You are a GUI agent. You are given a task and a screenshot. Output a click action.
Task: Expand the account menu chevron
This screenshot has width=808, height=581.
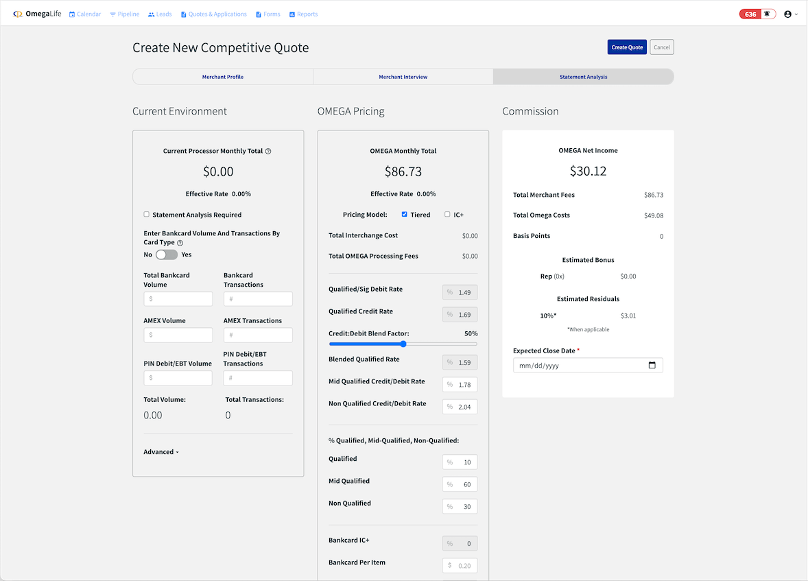796,14
